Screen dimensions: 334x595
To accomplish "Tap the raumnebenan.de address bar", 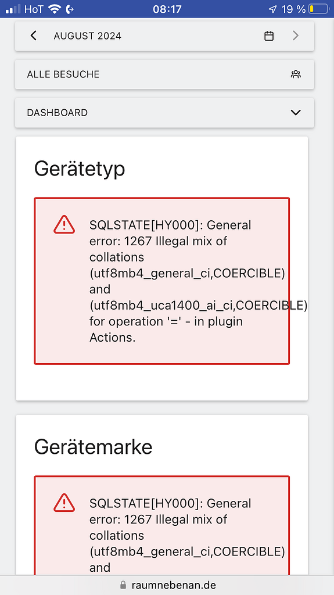I will pyautogui.click(x=167, y=585).
